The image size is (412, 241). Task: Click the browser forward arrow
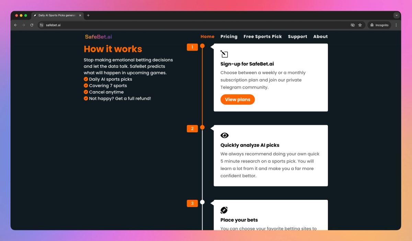(24, 25)
